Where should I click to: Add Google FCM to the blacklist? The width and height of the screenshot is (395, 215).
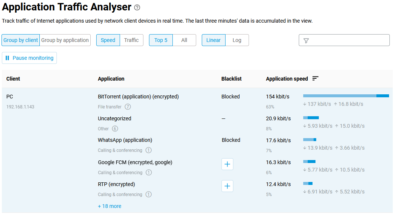click(227, 164)
